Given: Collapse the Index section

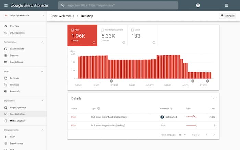Looking at the screenshot, I should click(x=42, y=72).
